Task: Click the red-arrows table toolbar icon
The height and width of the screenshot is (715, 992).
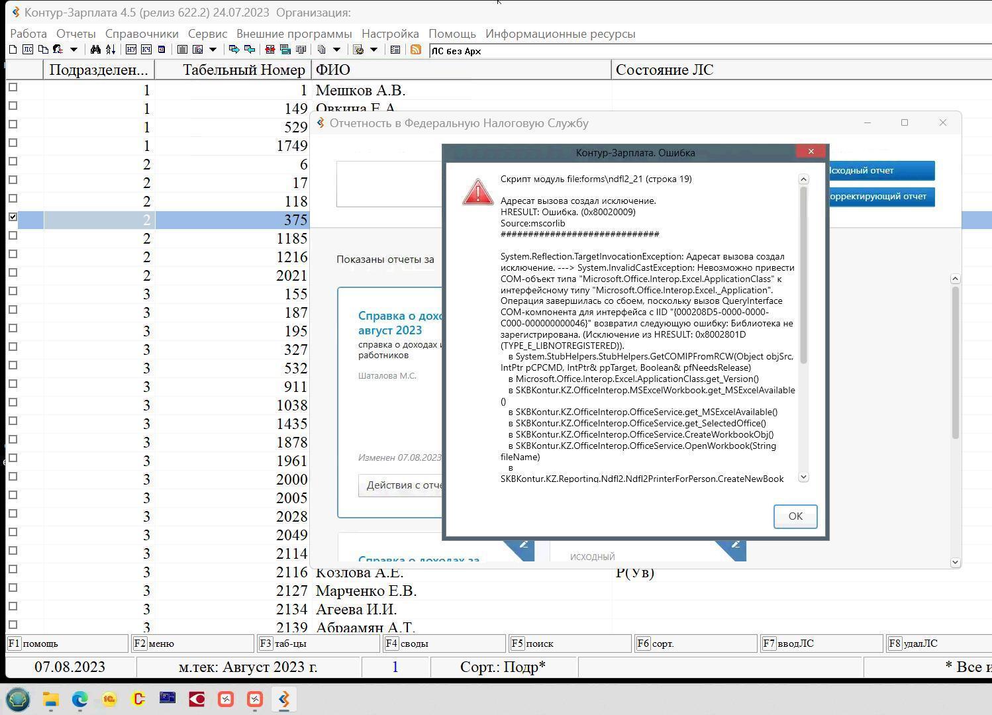Action: tap(270, 50)
